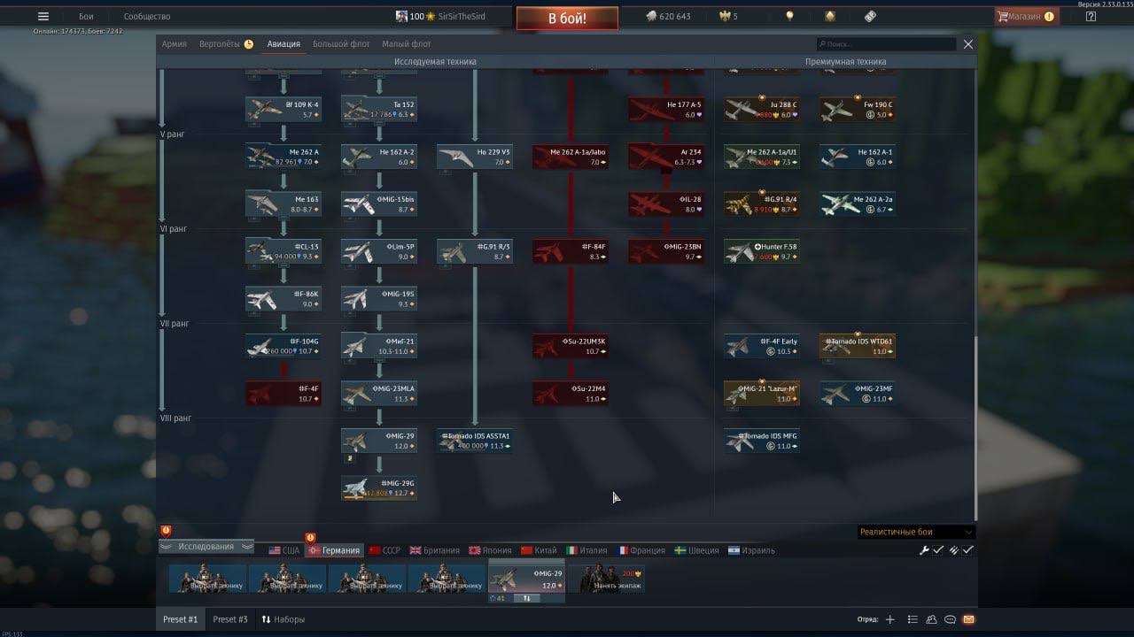This screenshot has height=637, width=1134.
Task: Click the Italy flag icon
Action: click(x=571, y=550)
